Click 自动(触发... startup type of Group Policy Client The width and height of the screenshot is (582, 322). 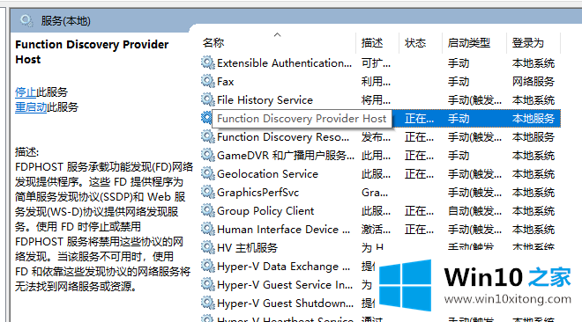474,211
